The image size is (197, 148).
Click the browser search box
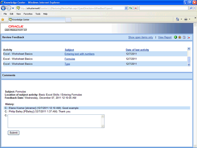click(164, 8)
